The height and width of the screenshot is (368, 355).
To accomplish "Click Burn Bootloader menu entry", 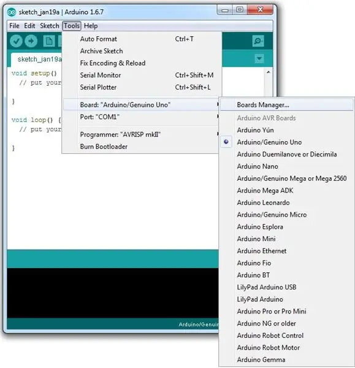I will (141, 147).
